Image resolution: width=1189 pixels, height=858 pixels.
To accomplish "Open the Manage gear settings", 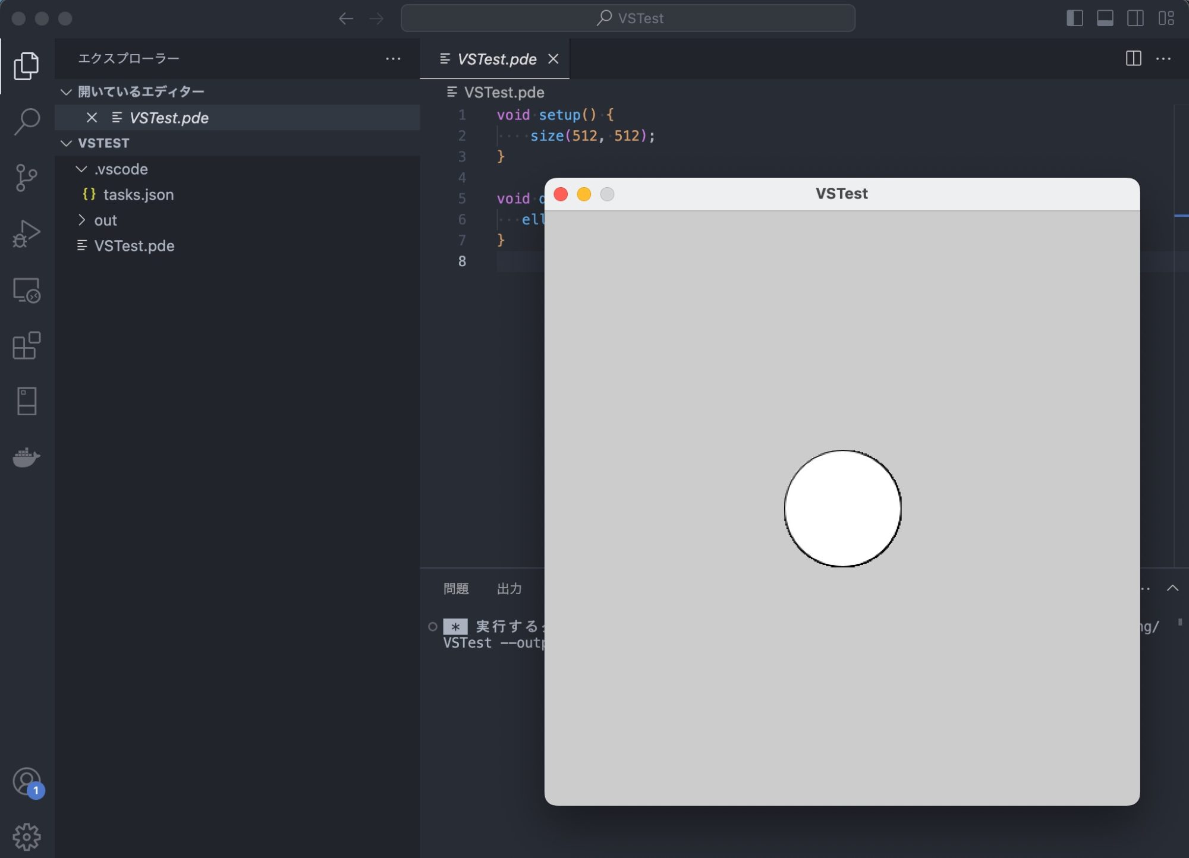I will (27, 837).
